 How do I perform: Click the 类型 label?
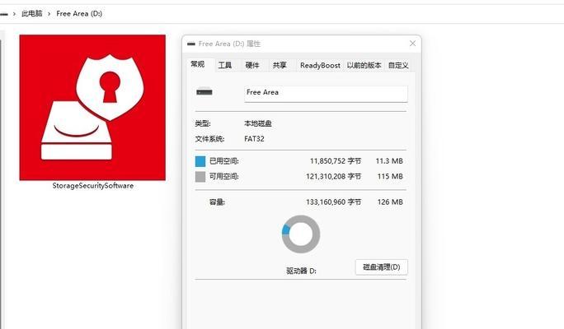pos(203,123)
